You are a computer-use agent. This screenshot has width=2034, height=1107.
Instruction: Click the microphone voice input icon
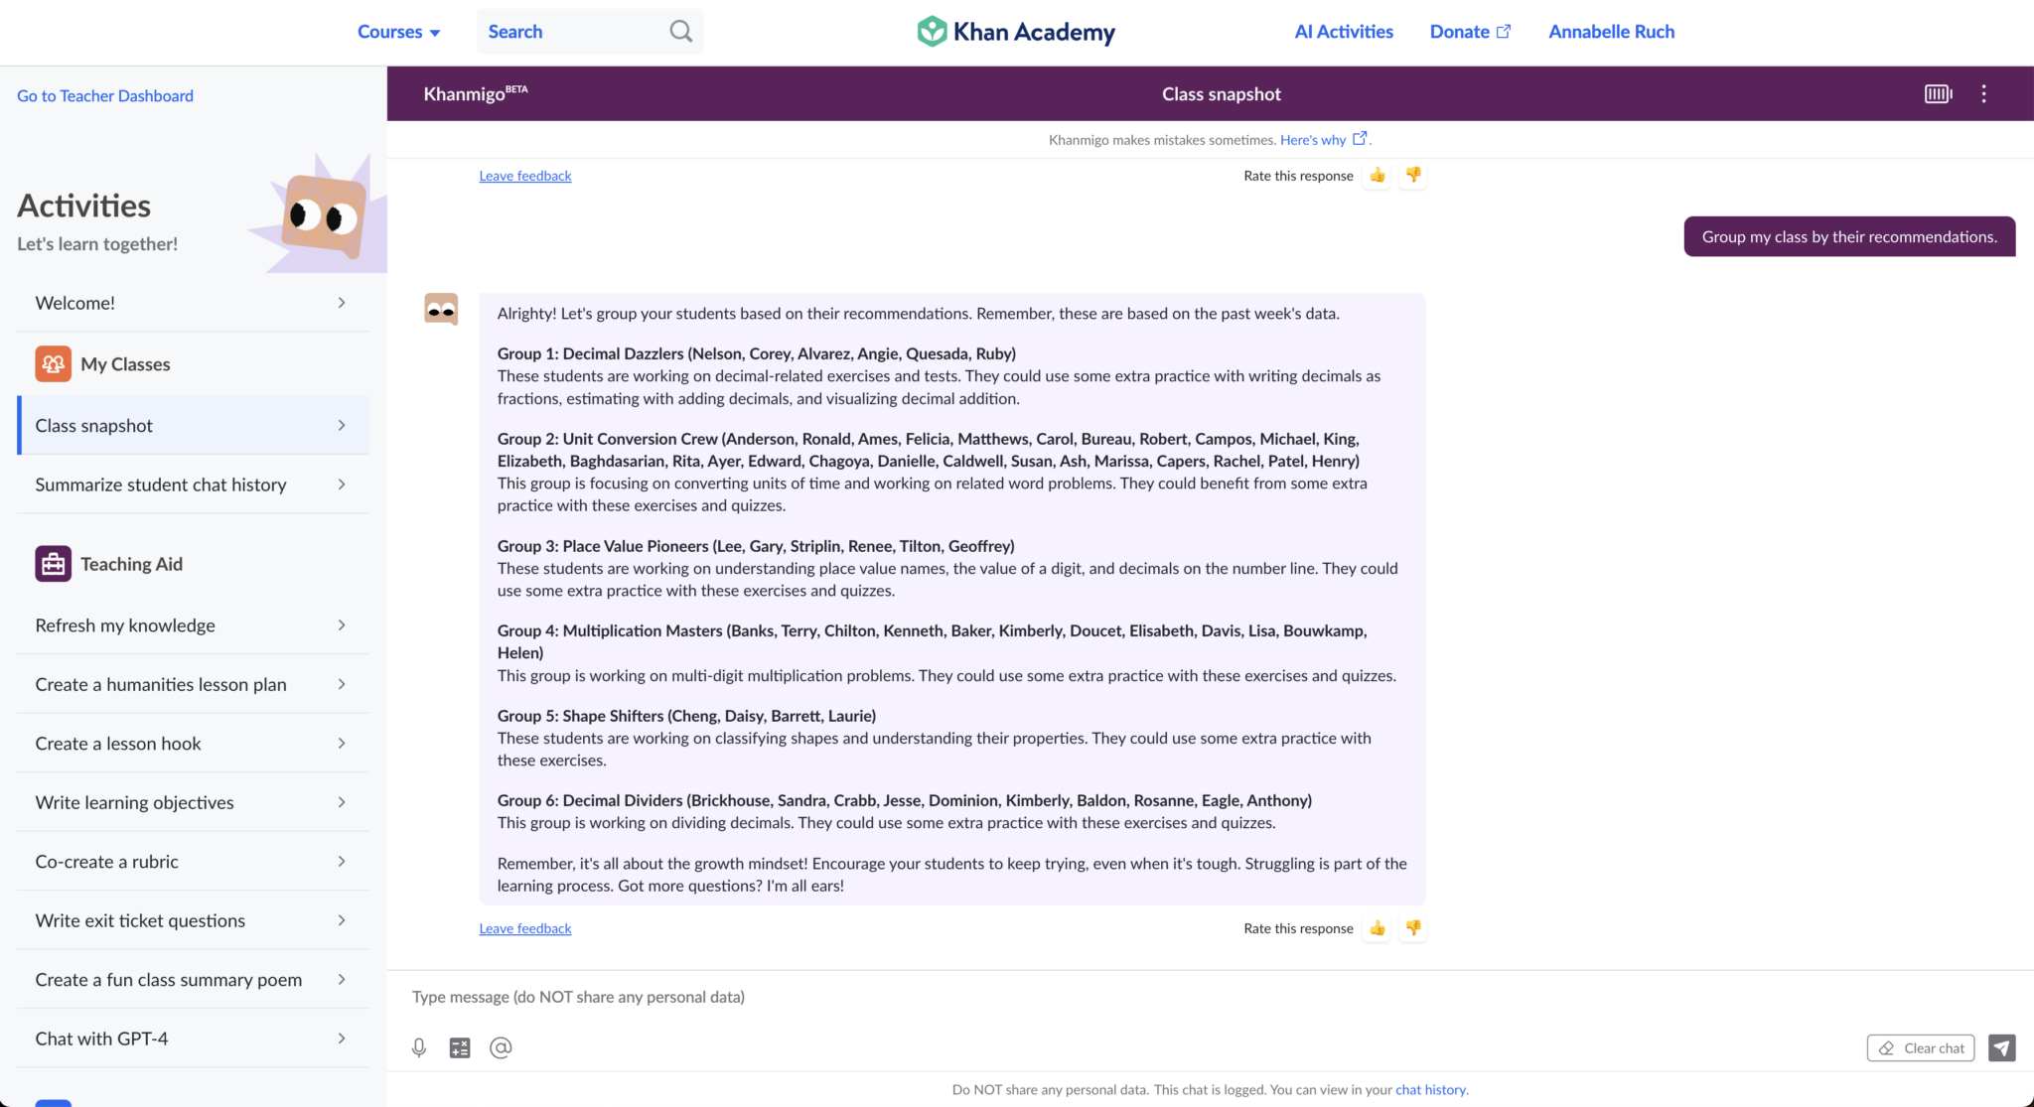click(419, 1047)
